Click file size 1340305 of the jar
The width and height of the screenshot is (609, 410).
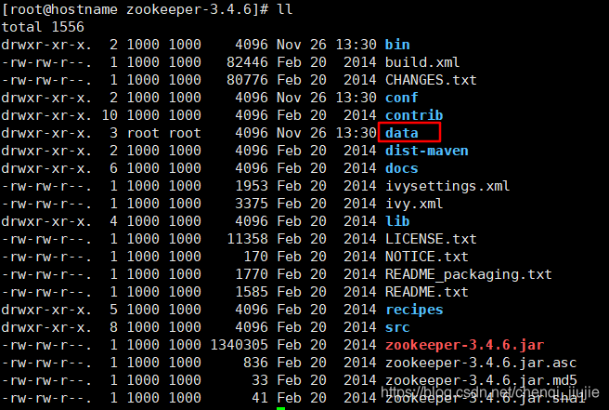(x=239, y=345)
